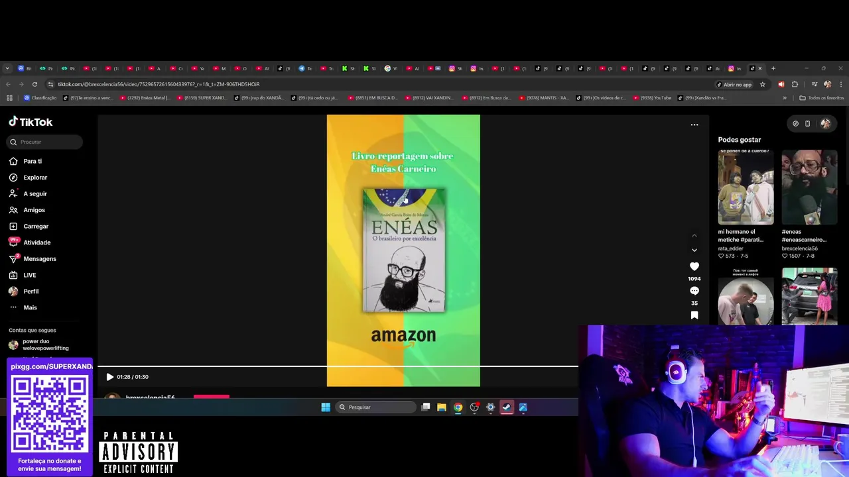The image size is (849, 477).
Task: Open the rata_edder recommended video thumbnail
Action: tap(746, 187)
